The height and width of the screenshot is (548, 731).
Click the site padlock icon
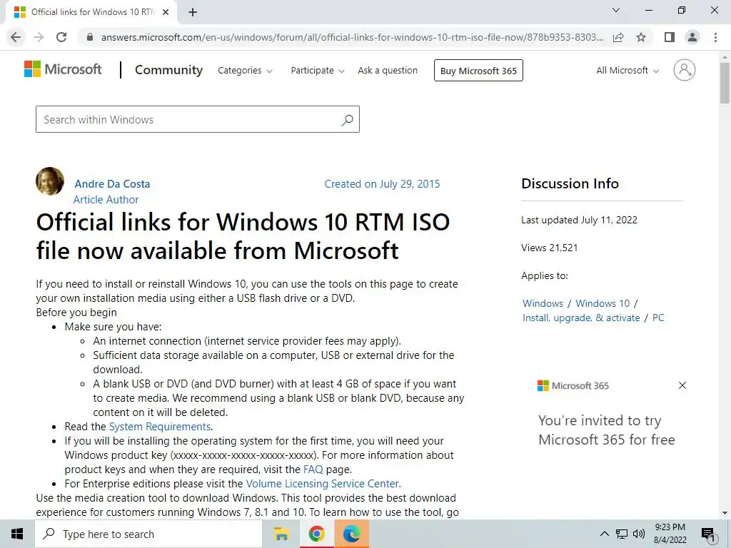pyautogui.click(x=90, y=37)
